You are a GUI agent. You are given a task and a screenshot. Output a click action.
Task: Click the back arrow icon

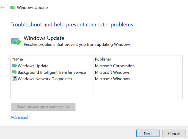point(3,7)
